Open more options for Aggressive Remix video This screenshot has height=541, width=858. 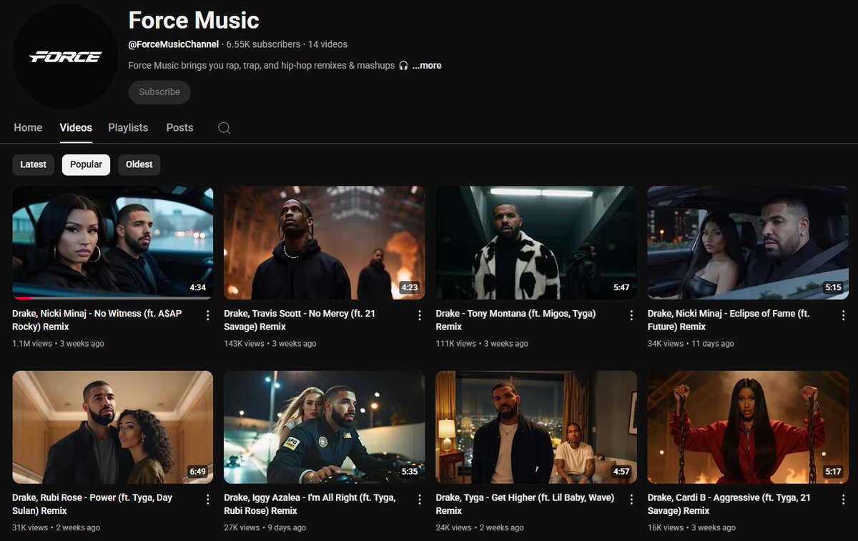tap(843, 500)
